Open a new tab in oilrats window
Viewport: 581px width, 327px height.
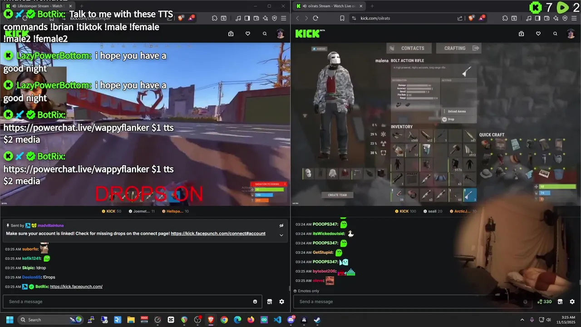372,6
